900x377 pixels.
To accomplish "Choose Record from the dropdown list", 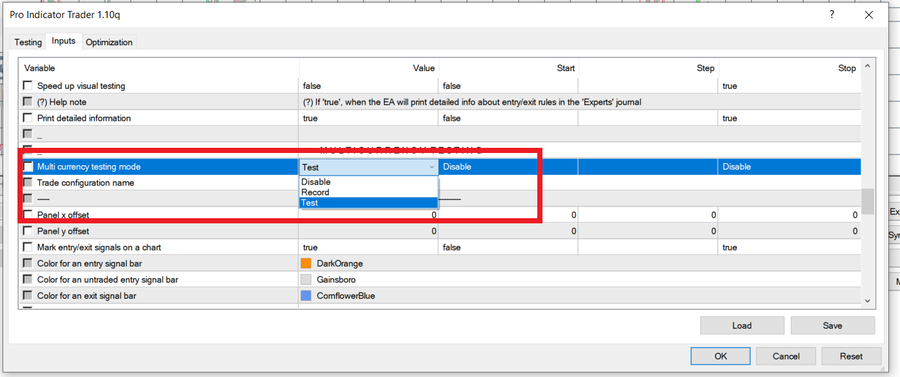I will [x=369, y=192].
